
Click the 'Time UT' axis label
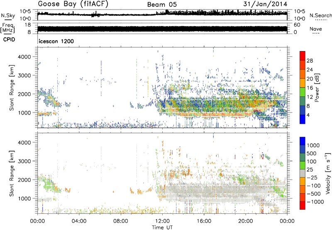(162, 228)
